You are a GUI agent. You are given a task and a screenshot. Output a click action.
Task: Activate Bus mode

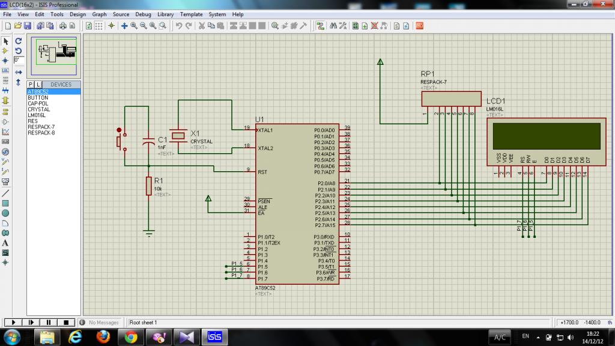pyautogui.click(x=5, y=91)
